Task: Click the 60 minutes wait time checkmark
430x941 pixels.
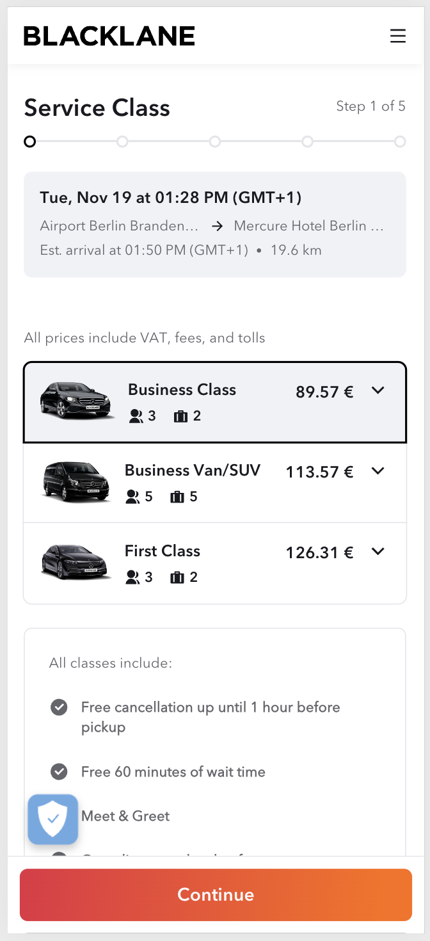Action: [60, 772]
